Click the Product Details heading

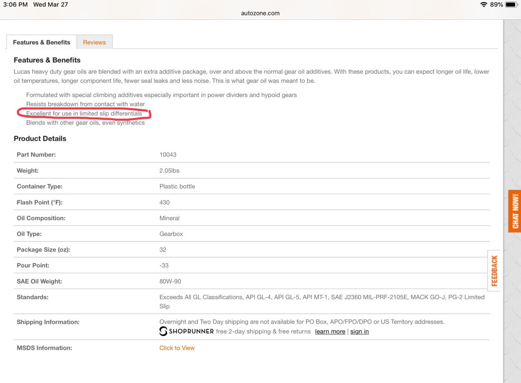(40, 139)
